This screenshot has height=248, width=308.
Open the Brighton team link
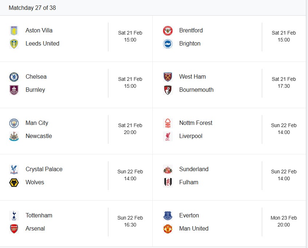[x=189, y=44]
